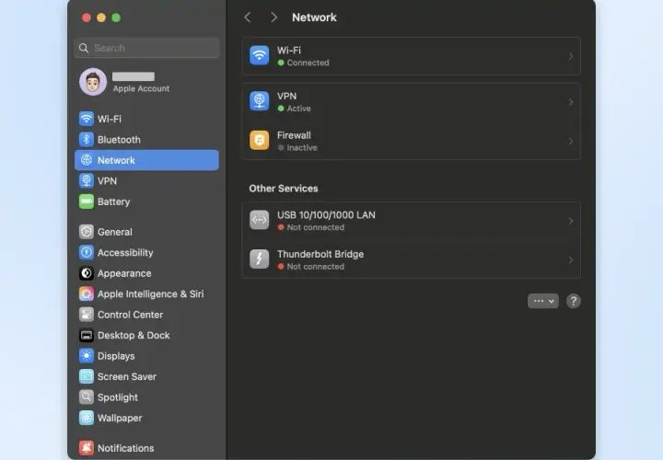Viewport: 663px width, 460px height.
Task: Click the red Notifications bell icon
Action: tap(87, 448)
